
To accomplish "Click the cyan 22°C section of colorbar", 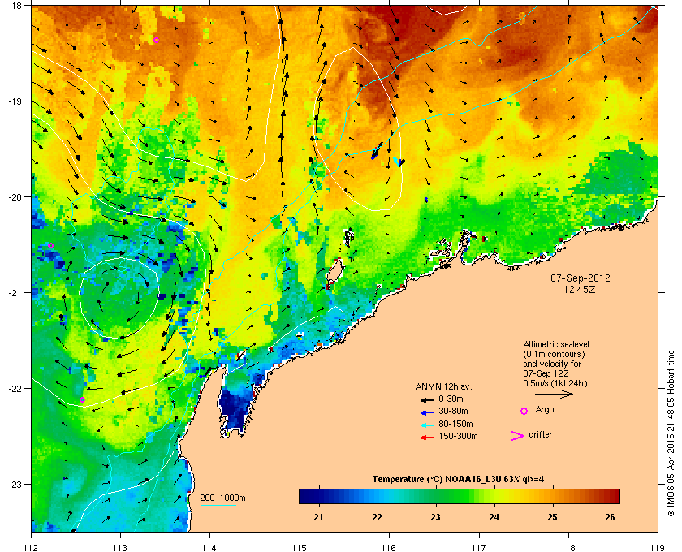I will tap(377, 496).
